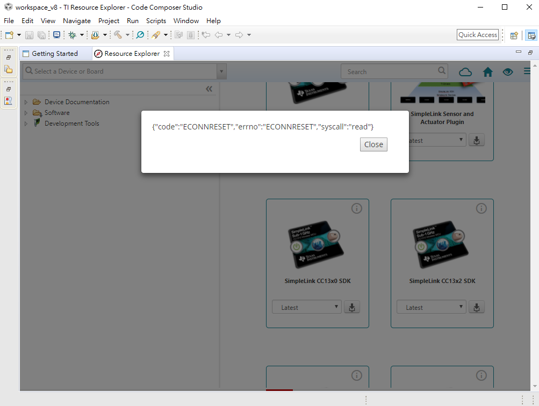This screenshot has width=539, height=406.
Task: Open dropdown beside the Flash icon
Action: (105, 35)
